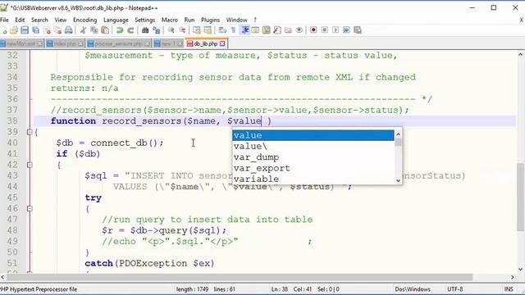Open the Window menu
The width and height of the screenshot is (525, 295).
point(236,20)
